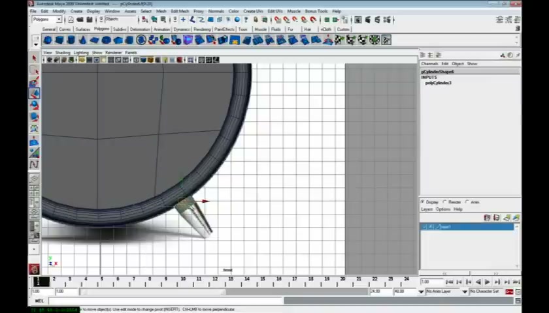This screenshot has height=313, width=549.
Task: Select polyCylinder3 under INPUTS
Action: [438, 83]
